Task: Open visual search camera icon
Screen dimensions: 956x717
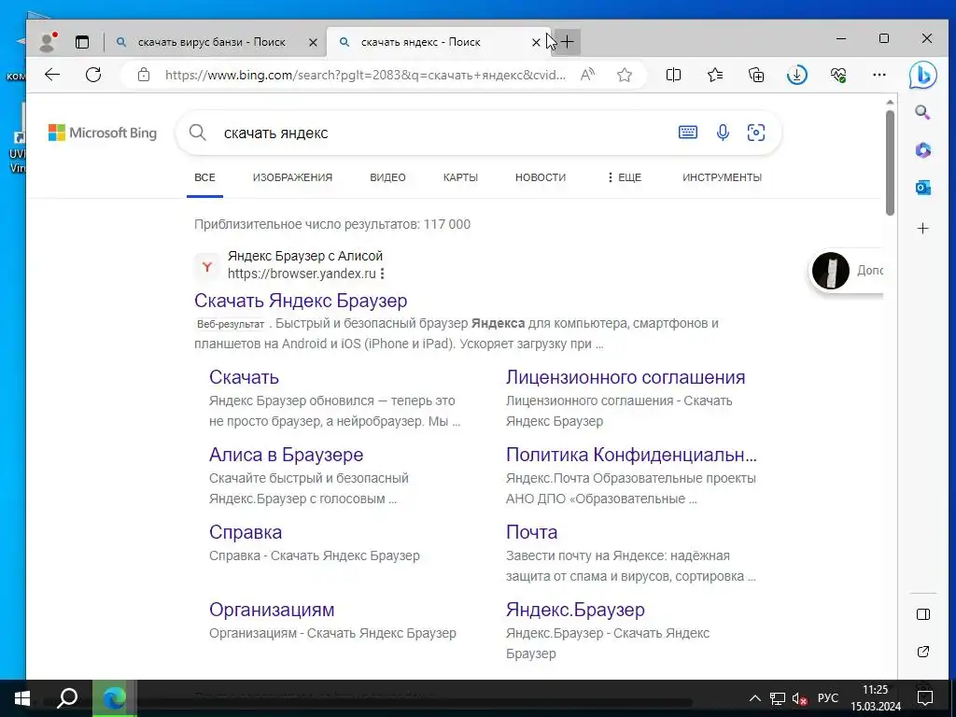Action: coord(756,133)
